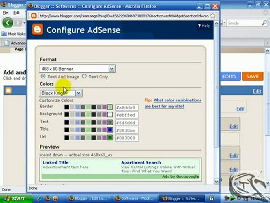Open the color combinations tip link
This screenshot has height=203, width=270.
click(173, 103)
